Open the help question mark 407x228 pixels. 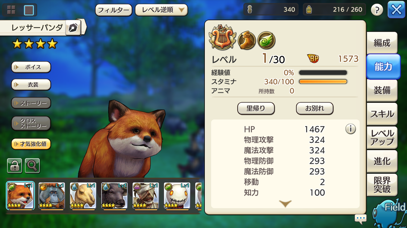377,10
